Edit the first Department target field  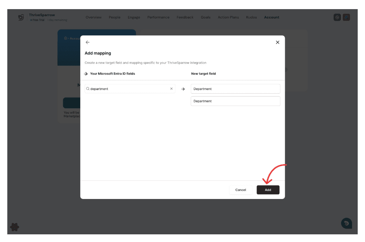tap(235, 89)
